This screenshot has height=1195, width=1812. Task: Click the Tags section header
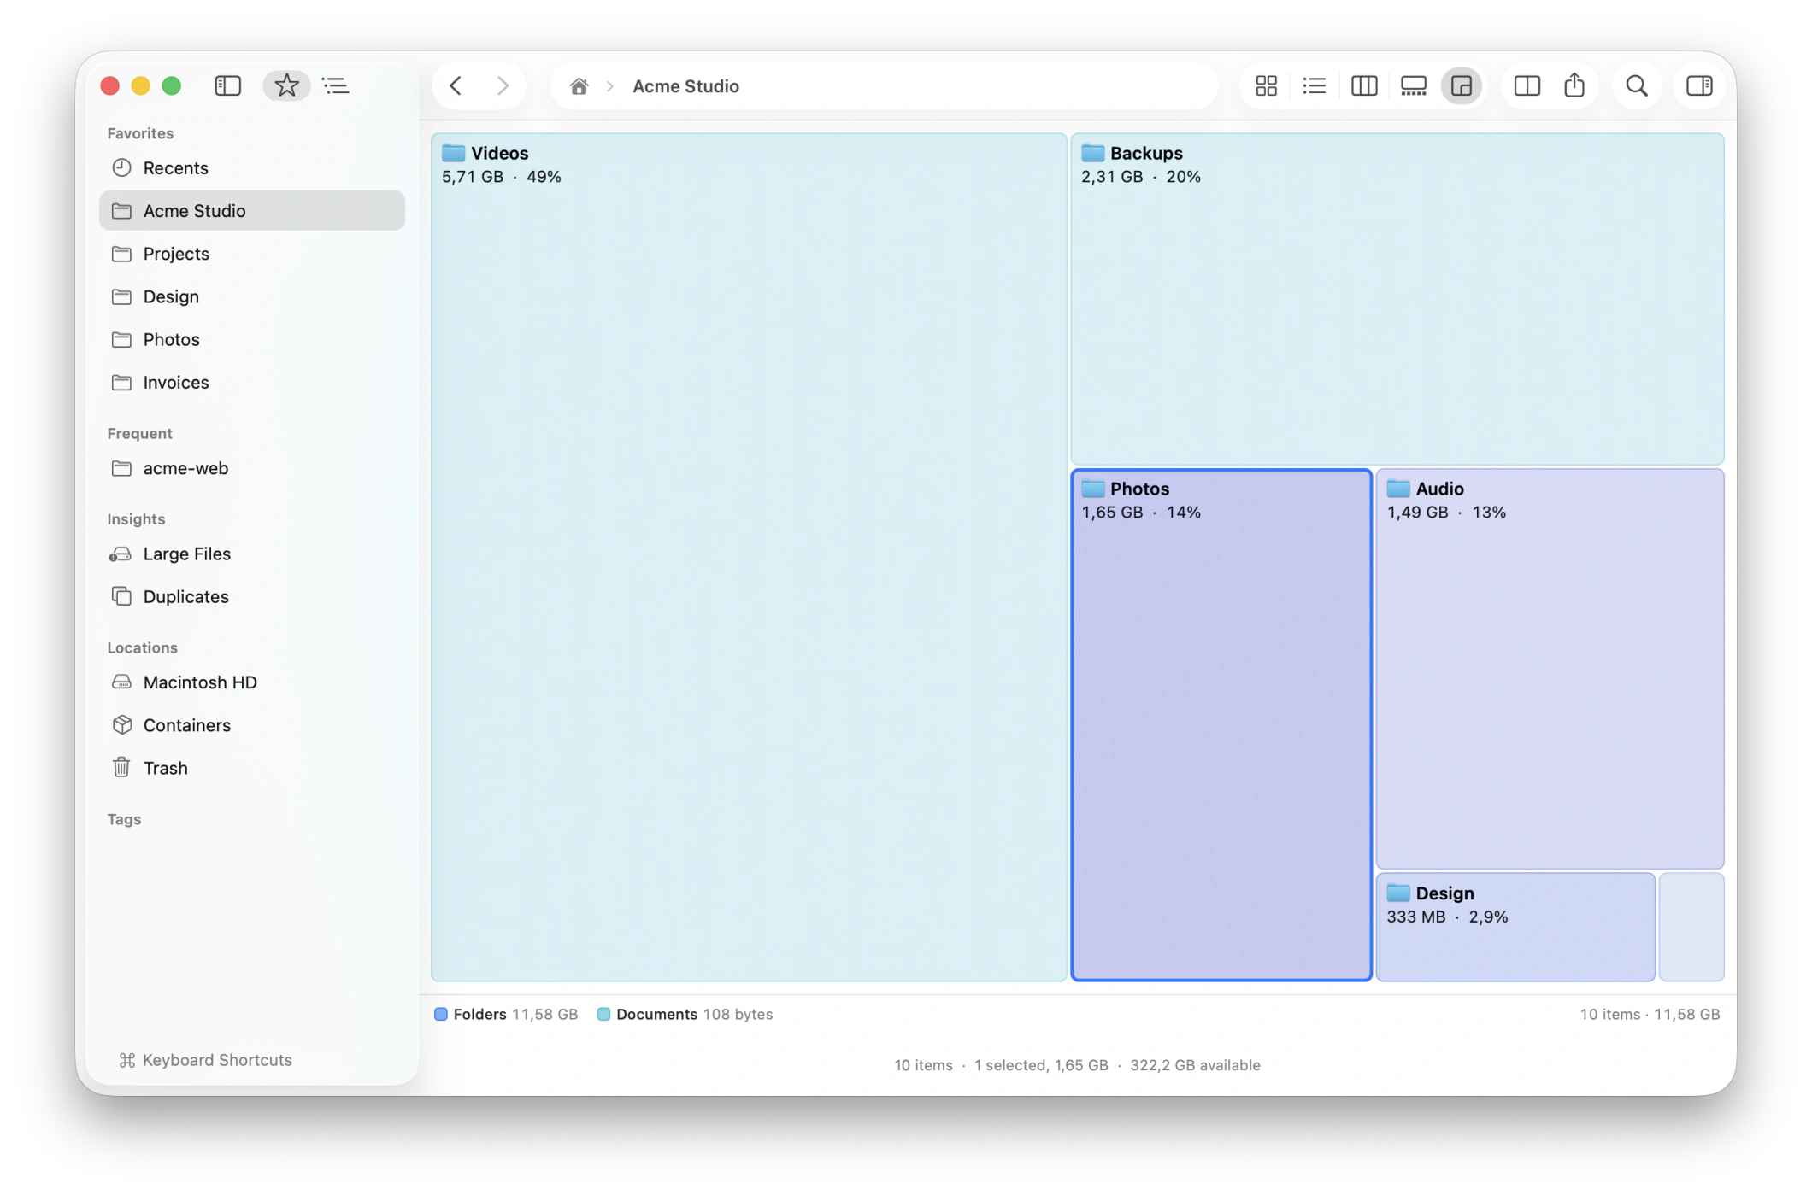pyautogui.click(x=124, y=819)
